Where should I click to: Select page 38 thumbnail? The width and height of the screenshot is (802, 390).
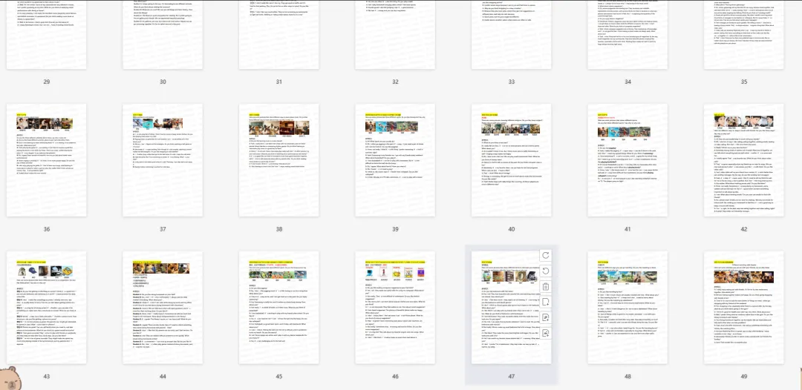pyautogui.click(x=278, y=160)
